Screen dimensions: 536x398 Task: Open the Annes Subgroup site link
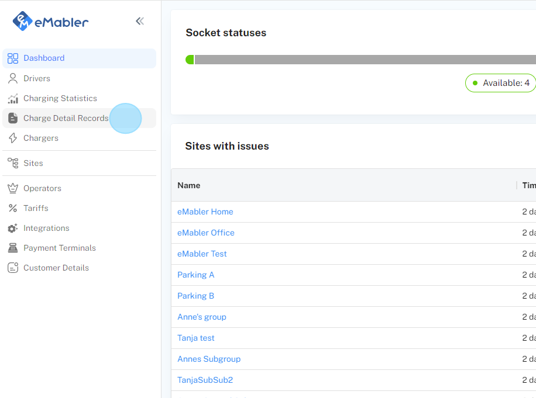(x=209, y=359)
